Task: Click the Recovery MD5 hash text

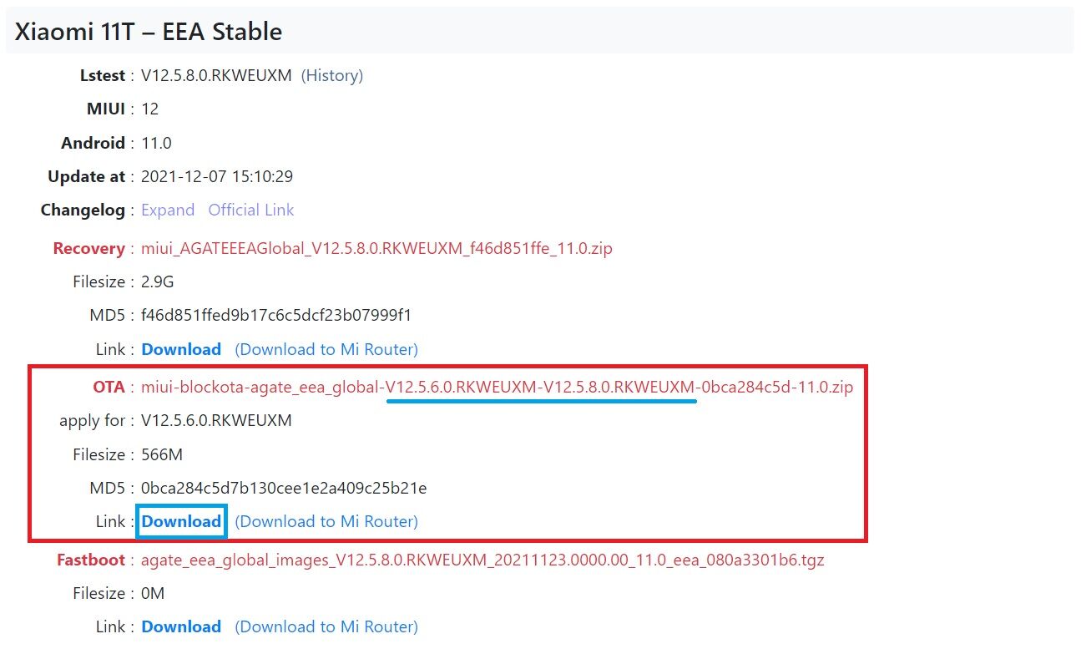Action: [276, 315]
